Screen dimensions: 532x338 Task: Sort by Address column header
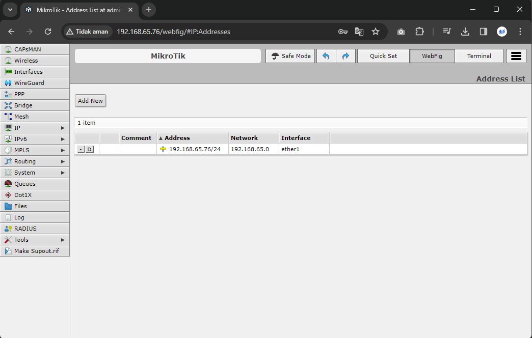pos(177,138)
